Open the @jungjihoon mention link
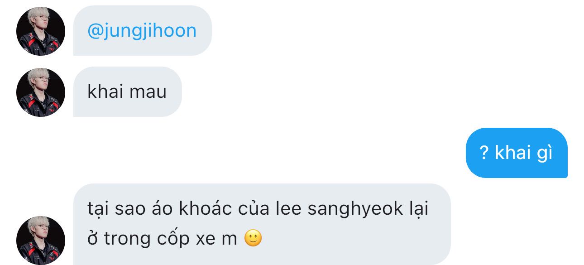 [x=142, y=31]
